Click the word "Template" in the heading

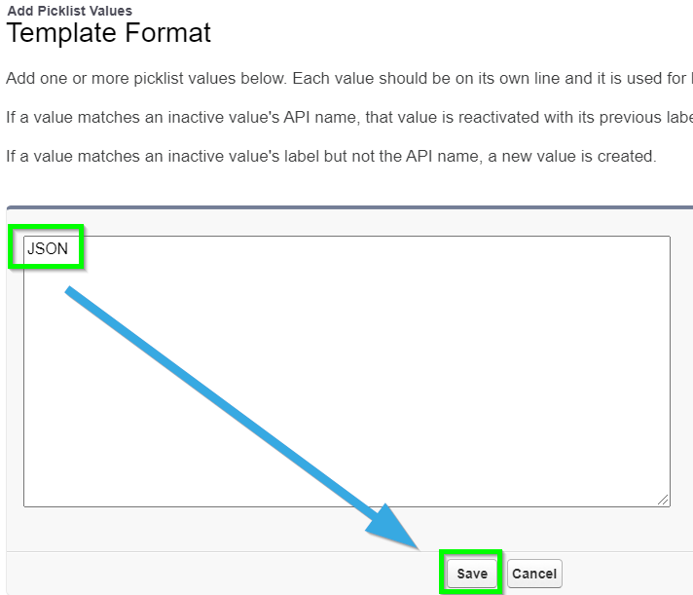tap(61, 33)
